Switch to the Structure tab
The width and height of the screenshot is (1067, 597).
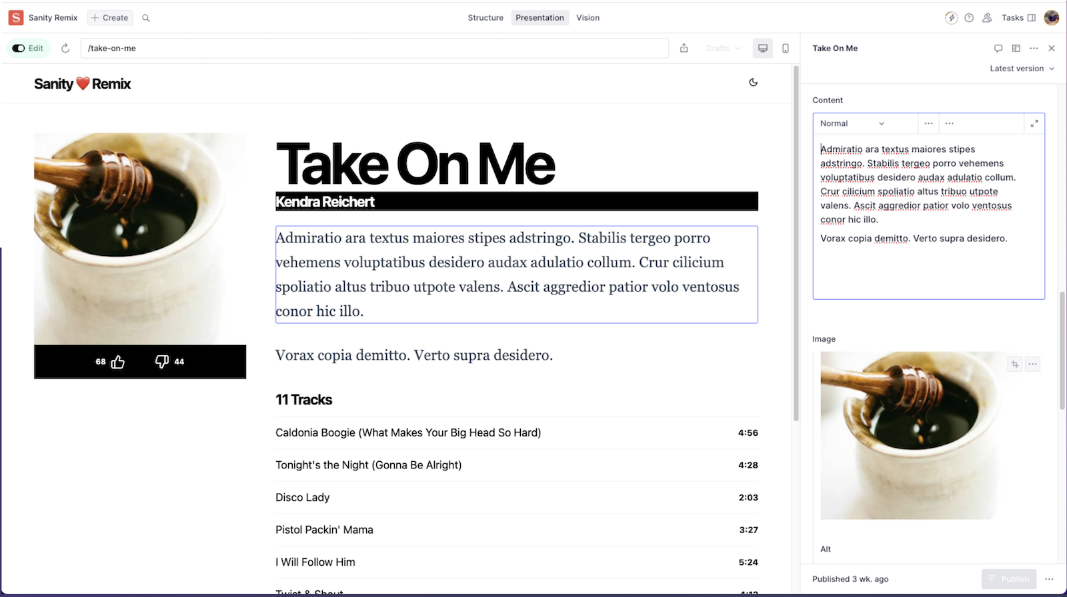point(485,18)
